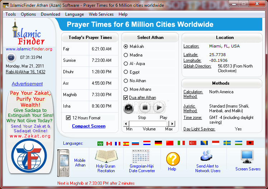Open the Tools menu
The image size is (268, 189).
(x=11, y=14)
